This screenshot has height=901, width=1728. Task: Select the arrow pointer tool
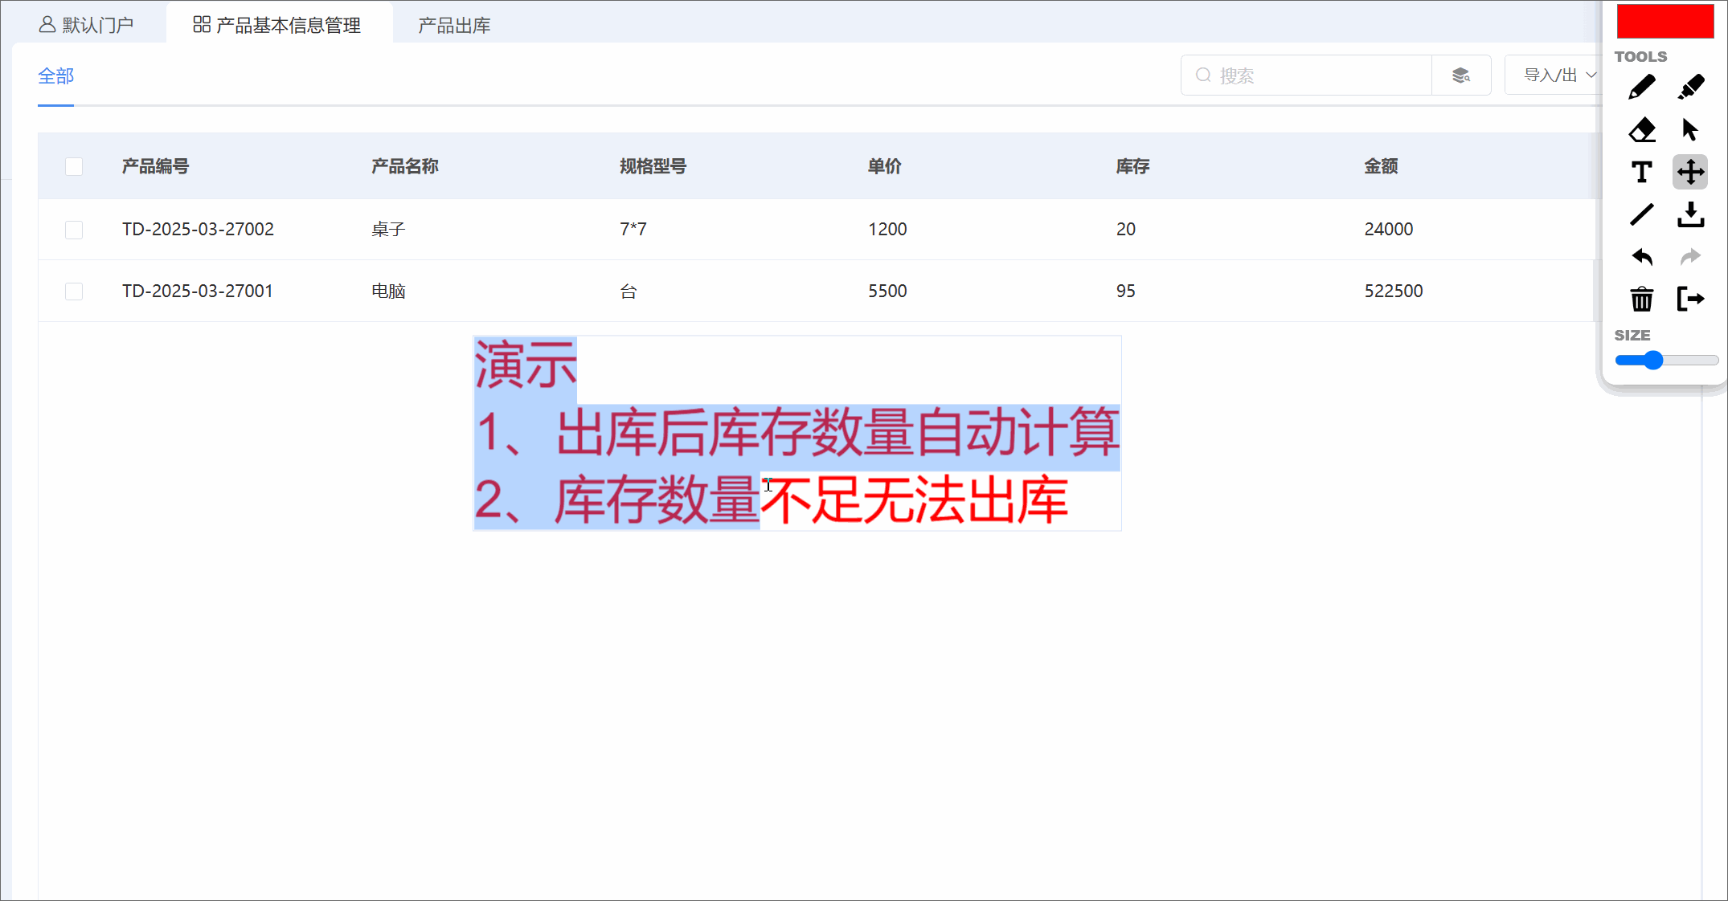(1689, 130)
